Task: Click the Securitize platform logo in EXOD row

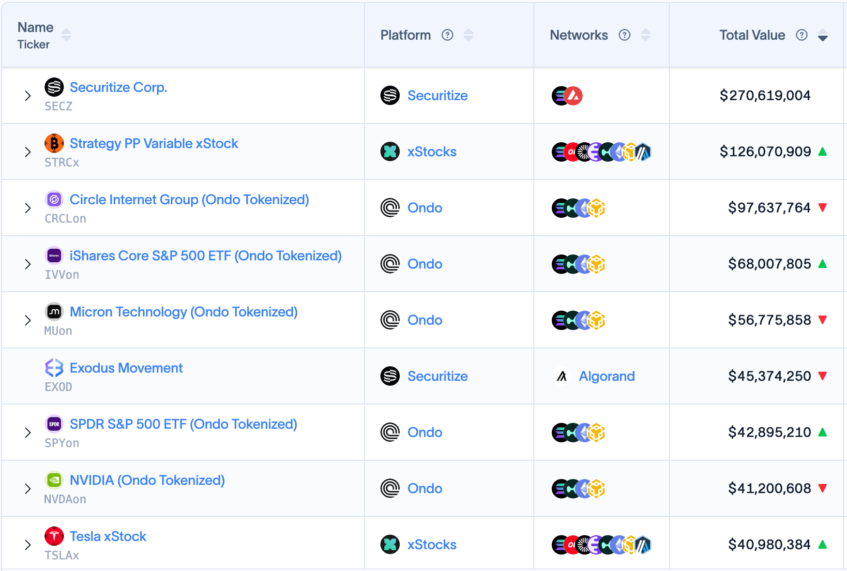Action: (x=390, y=376)
